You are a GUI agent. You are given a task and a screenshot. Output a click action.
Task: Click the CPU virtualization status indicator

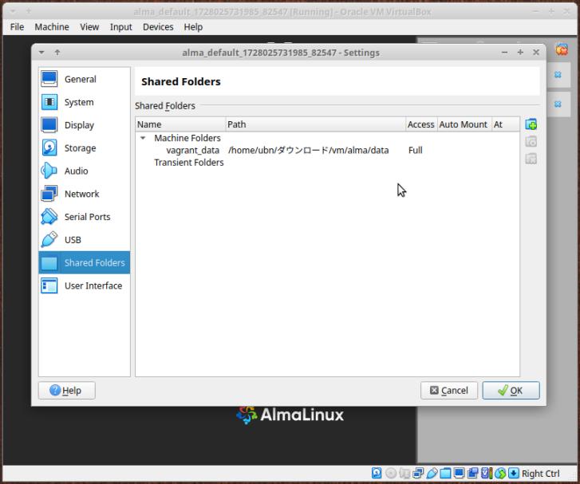tap(487, 473)
